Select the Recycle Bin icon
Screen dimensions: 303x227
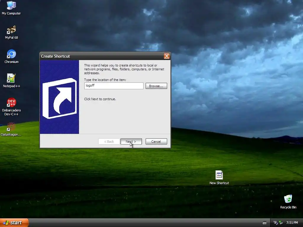pos(288,202)
